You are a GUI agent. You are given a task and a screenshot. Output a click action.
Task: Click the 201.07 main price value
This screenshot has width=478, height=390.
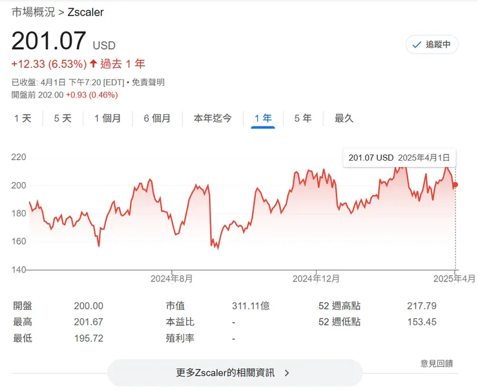click(49, 41)
